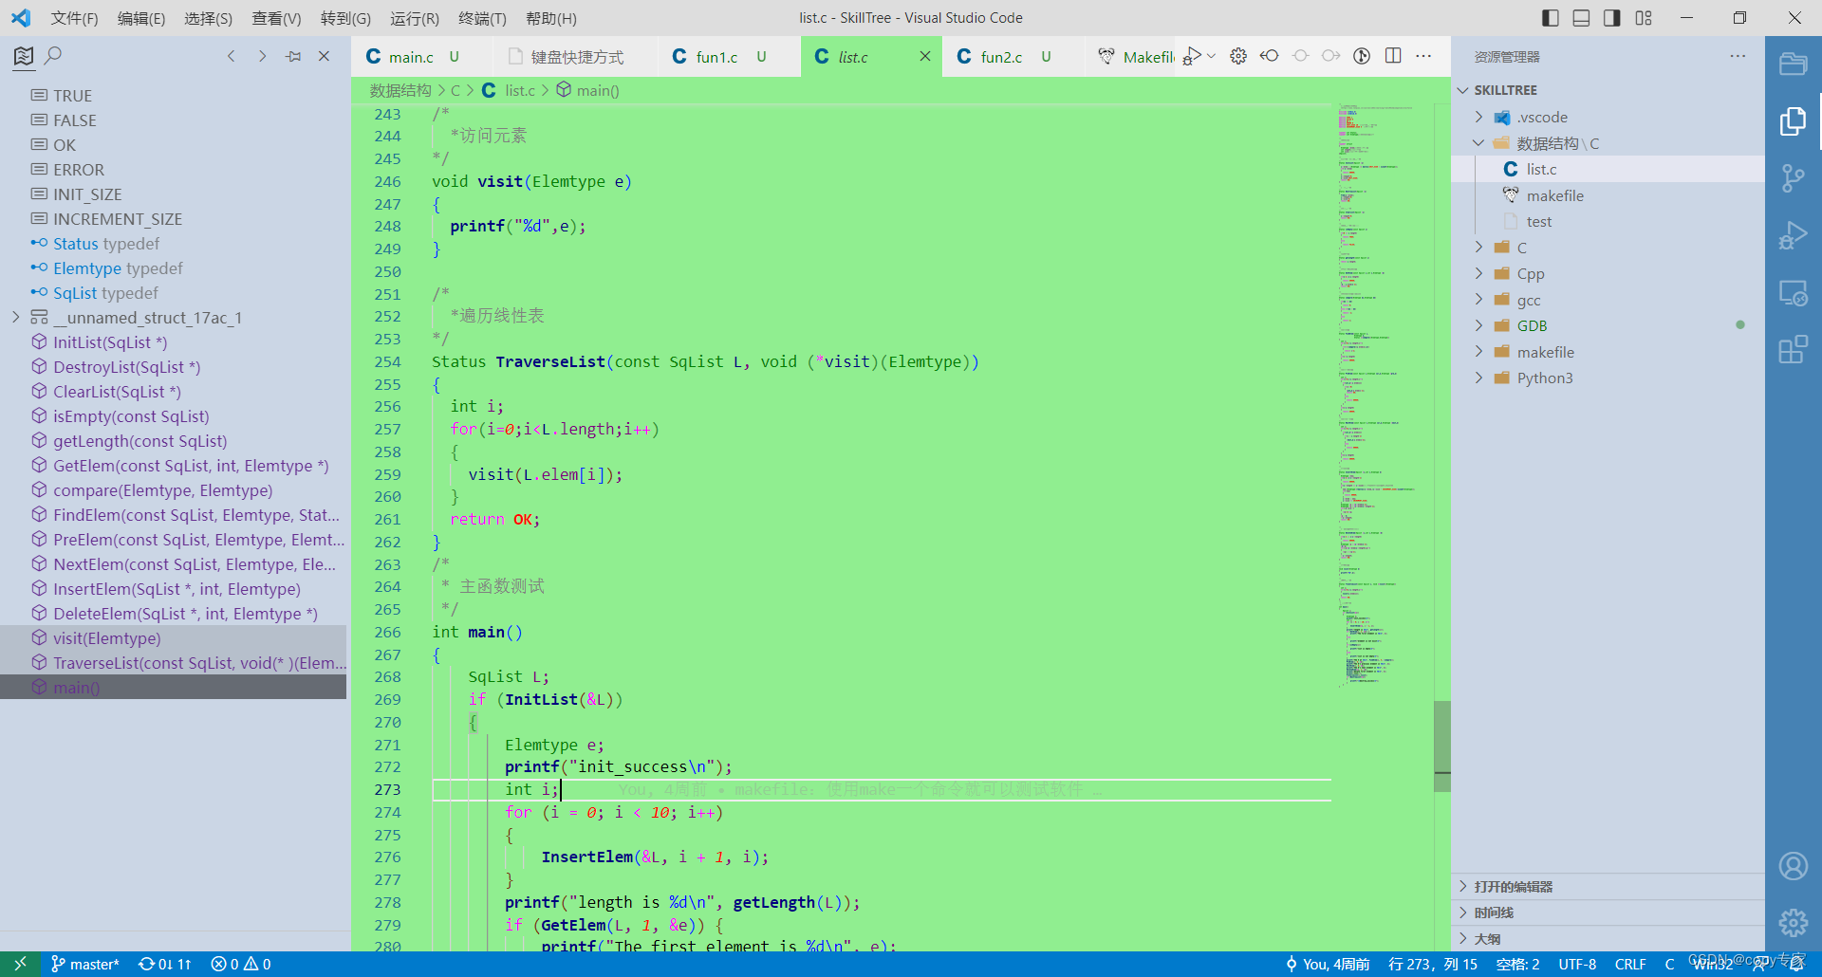The width and height of the screenshot is (1822, 977).
Task: Click the Accounts icon in activity bar
Action: click(1793, 866)
